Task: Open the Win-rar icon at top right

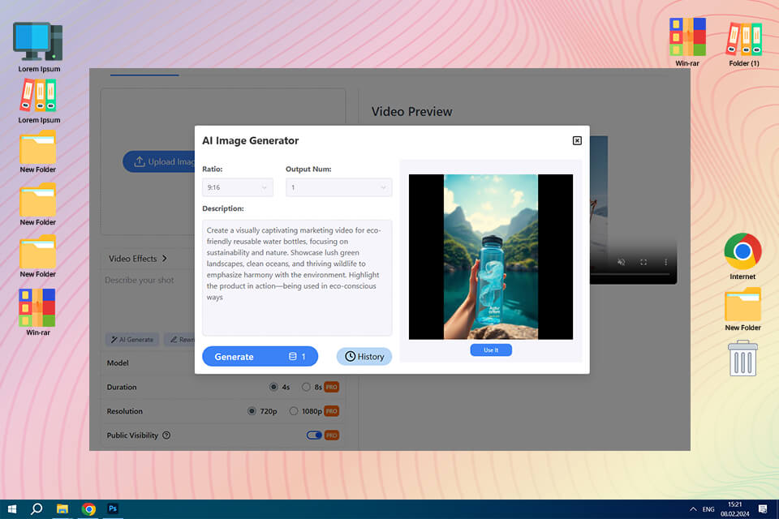Action: coord(687,41)
